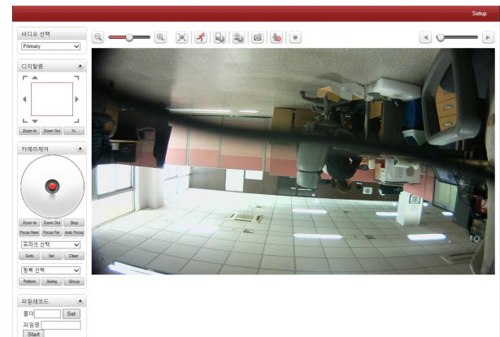Collapse the 파일레코드 panel

pyautogui.click(x=80, y=300)
